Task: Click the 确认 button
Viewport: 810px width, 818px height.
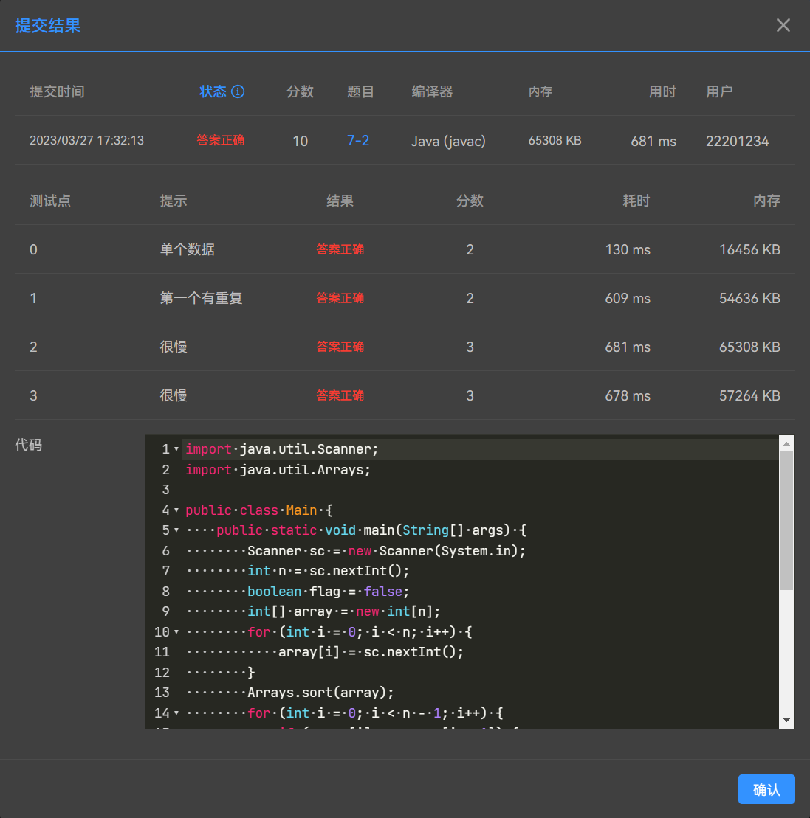Action: tap(766, 789)
